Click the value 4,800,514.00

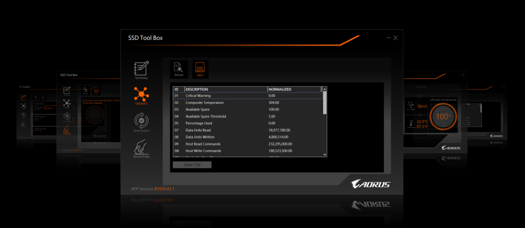pyautogui.click(x=278, y=137)
